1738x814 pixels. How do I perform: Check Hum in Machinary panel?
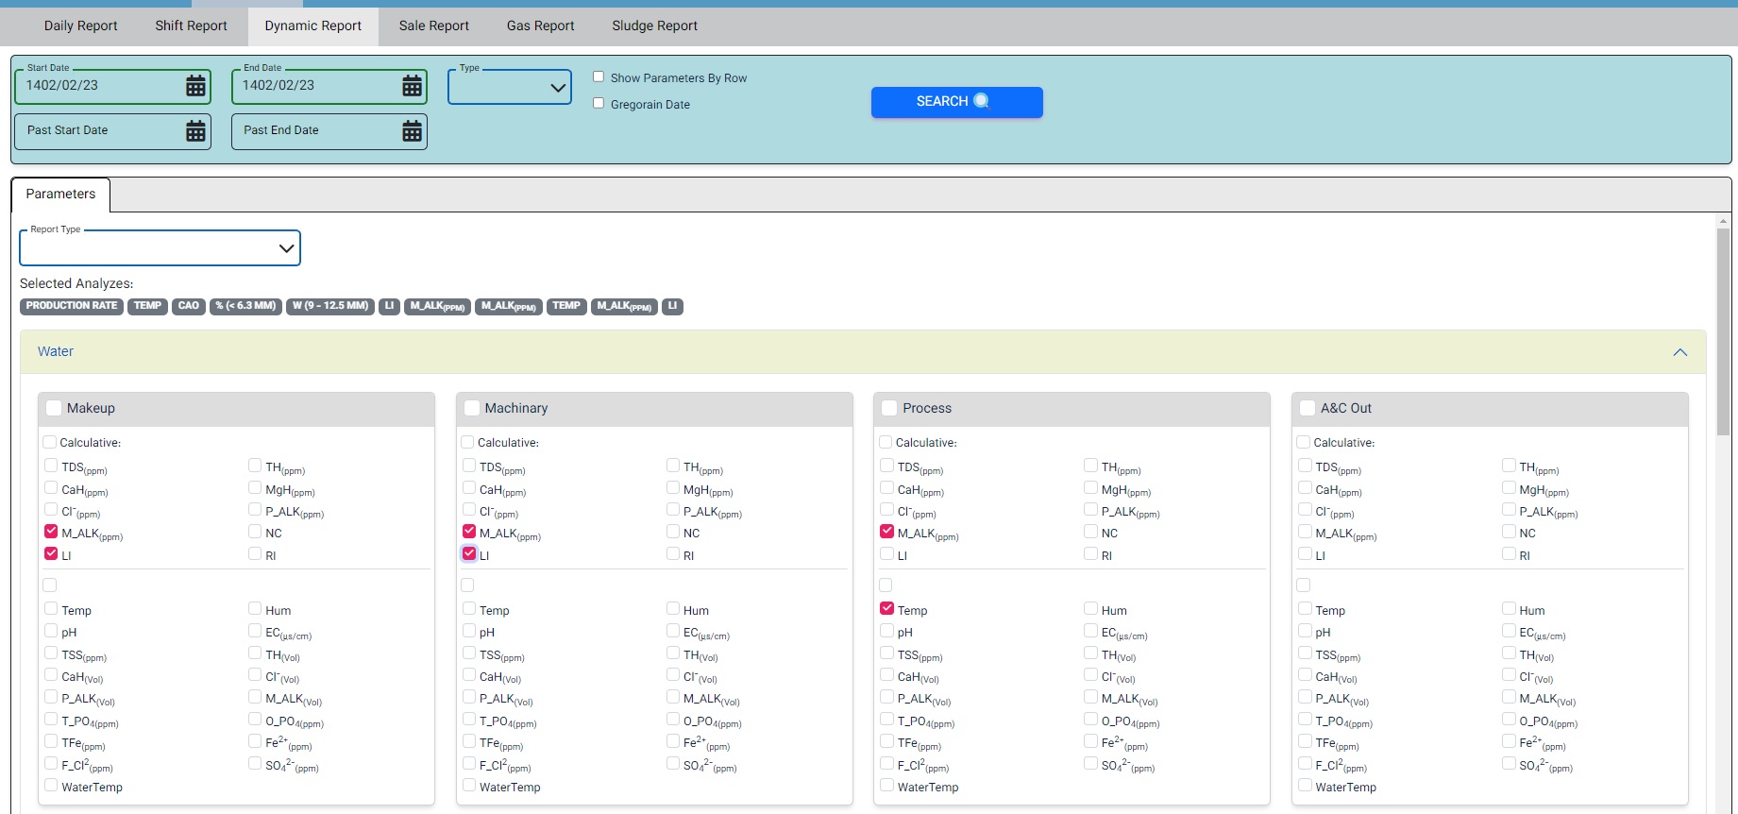(673, 608)
